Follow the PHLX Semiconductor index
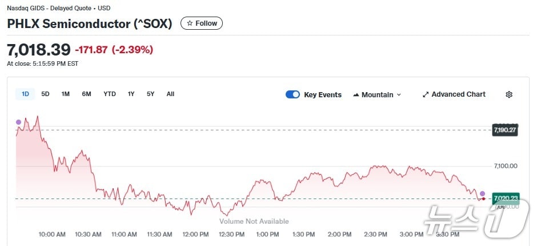 202,23
